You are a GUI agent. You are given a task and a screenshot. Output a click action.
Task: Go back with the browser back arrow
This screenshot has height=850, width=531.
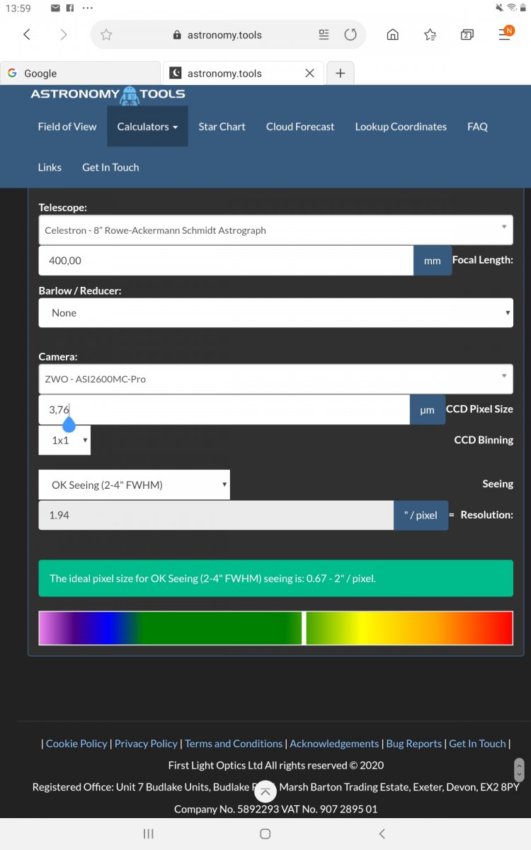click(x=27, y=35)
